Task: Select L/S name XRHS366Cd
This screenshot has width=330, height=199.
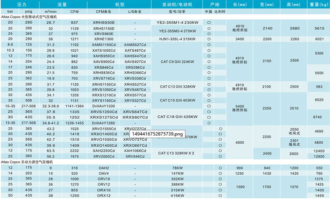Action: tap(135, 72)
